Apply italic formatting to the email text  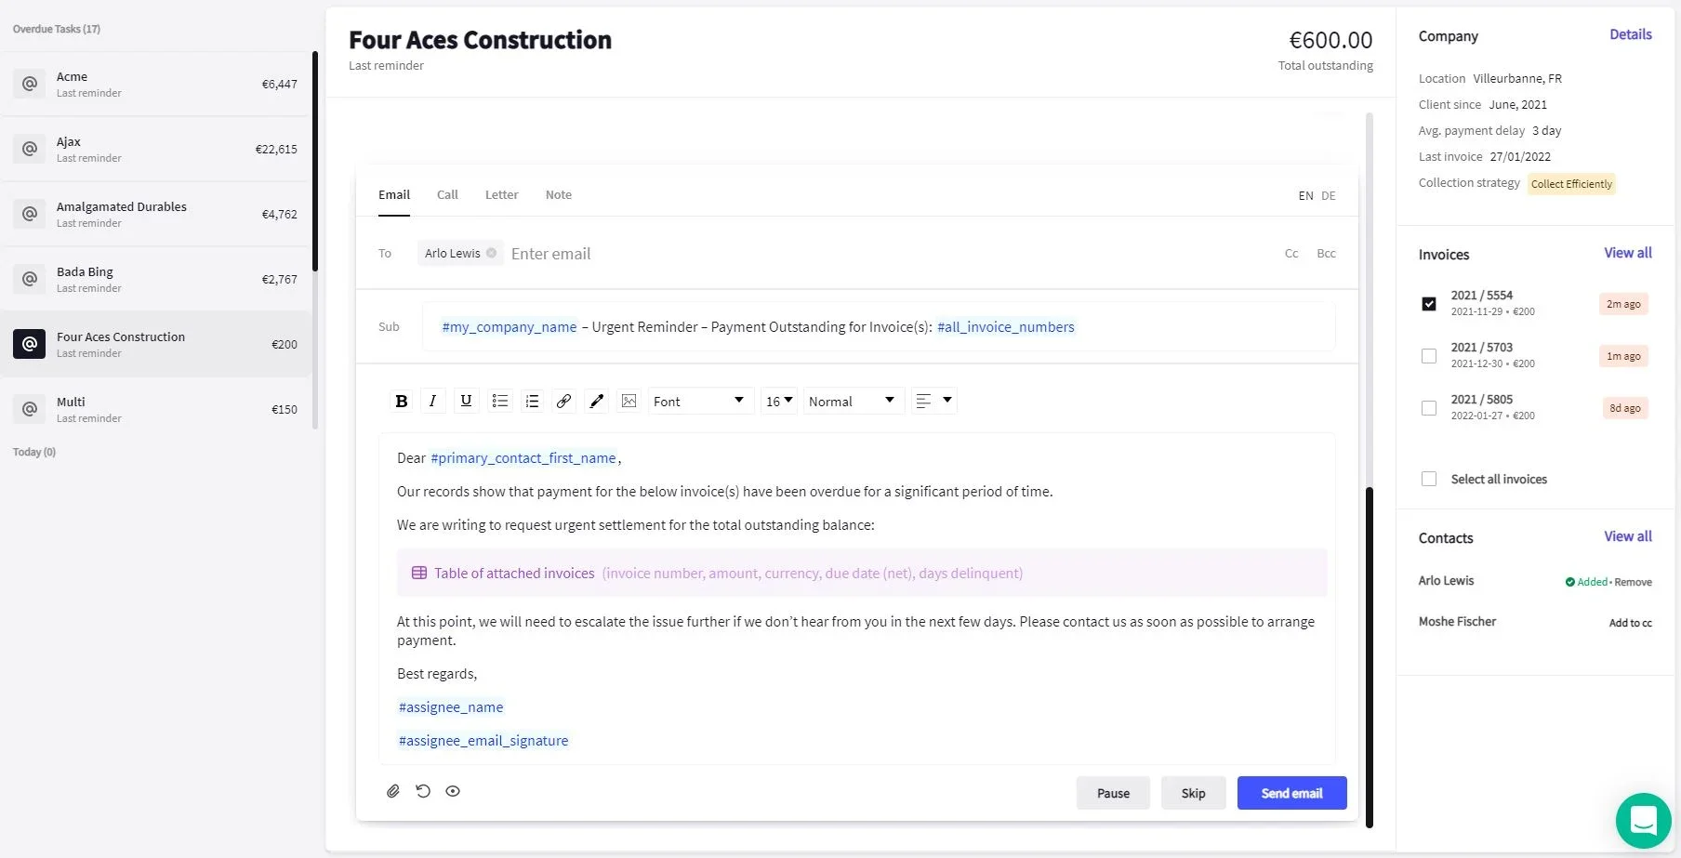coord(432,401)
